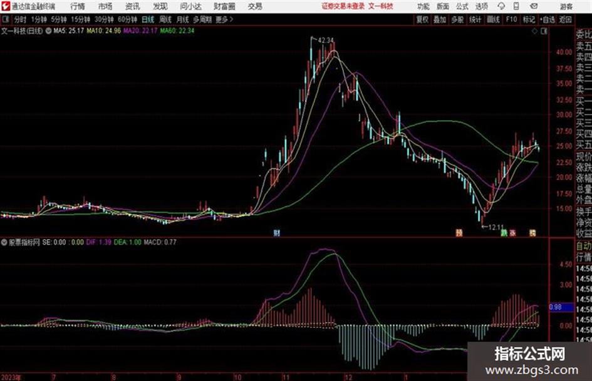This screenshot has width=592, height=381.
Task: Open the 交易 menu
Action: 255,6
